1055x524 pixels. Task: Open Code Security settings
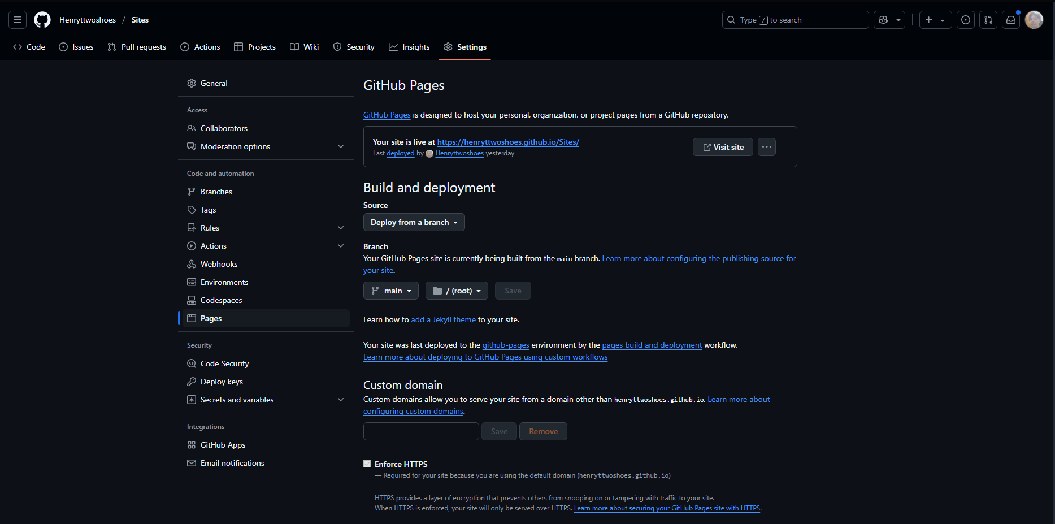266,363
